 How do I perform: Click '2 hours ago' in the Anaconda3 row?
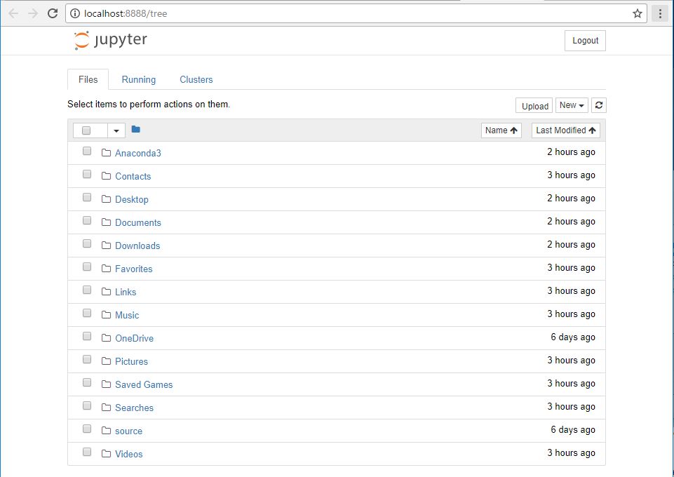pyautogui.click(x=572, y=152)
